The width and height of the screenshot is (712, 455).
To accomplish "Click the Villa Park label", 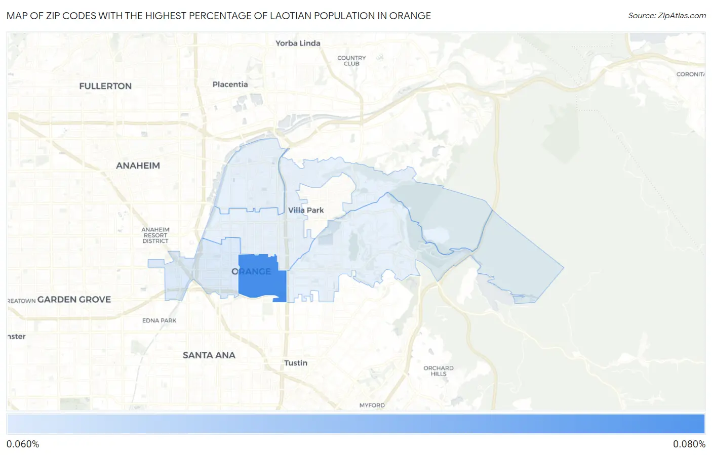I will coord(306,210).
